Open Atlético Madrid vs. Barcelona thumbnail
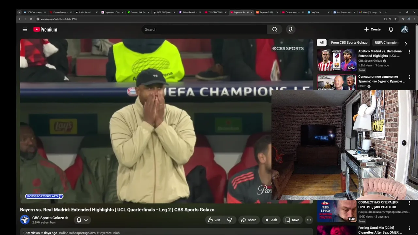This screenshot has height=235, width=418. coord(337,60)
